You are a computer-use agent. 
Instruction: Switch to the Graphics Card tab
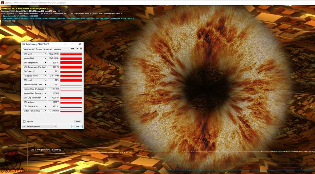[28, 49]
